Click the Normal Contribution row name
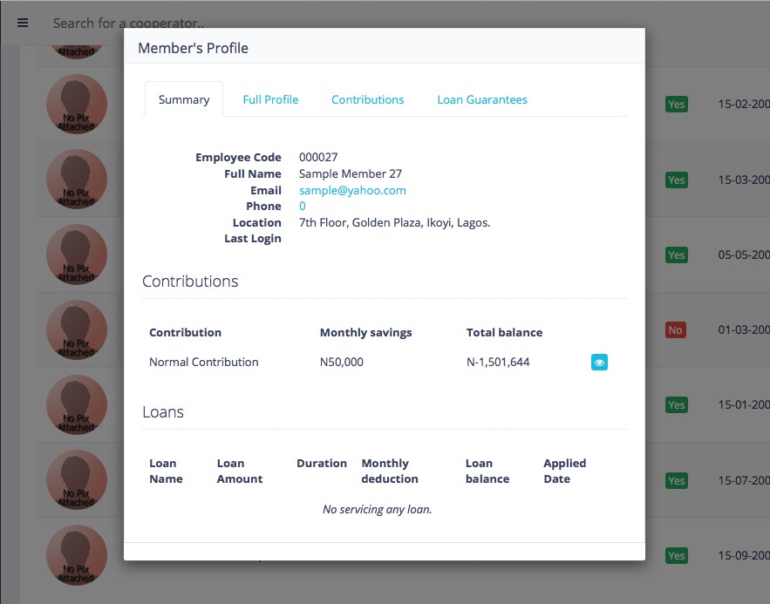 (204, 362)
